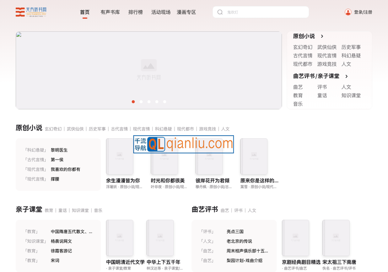388x272 pixels.
Task: Open 知识课堂 in sidebar panel
Action: click(x=351, y=96)
